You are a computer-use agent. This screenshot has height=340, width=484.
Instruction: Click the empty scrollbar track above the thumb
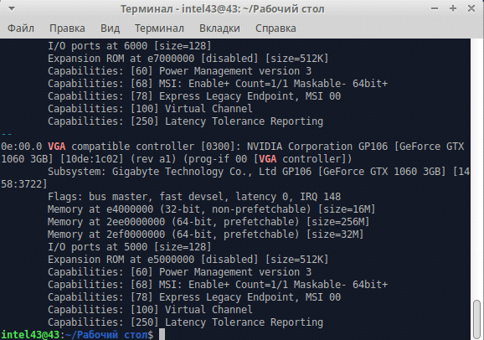tap(477, 168)
